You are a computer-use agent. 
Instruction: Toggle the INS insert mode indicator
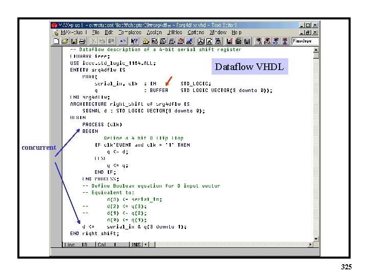coord(136,244)
